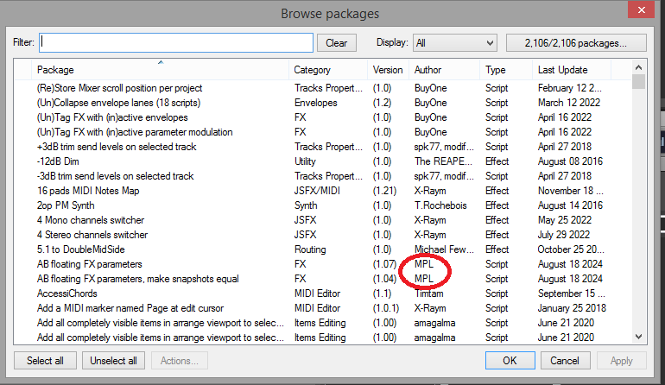Click "T.Rochebois" author cell
The width and height of the screenshot is (665, 385).
pos(440,205)
